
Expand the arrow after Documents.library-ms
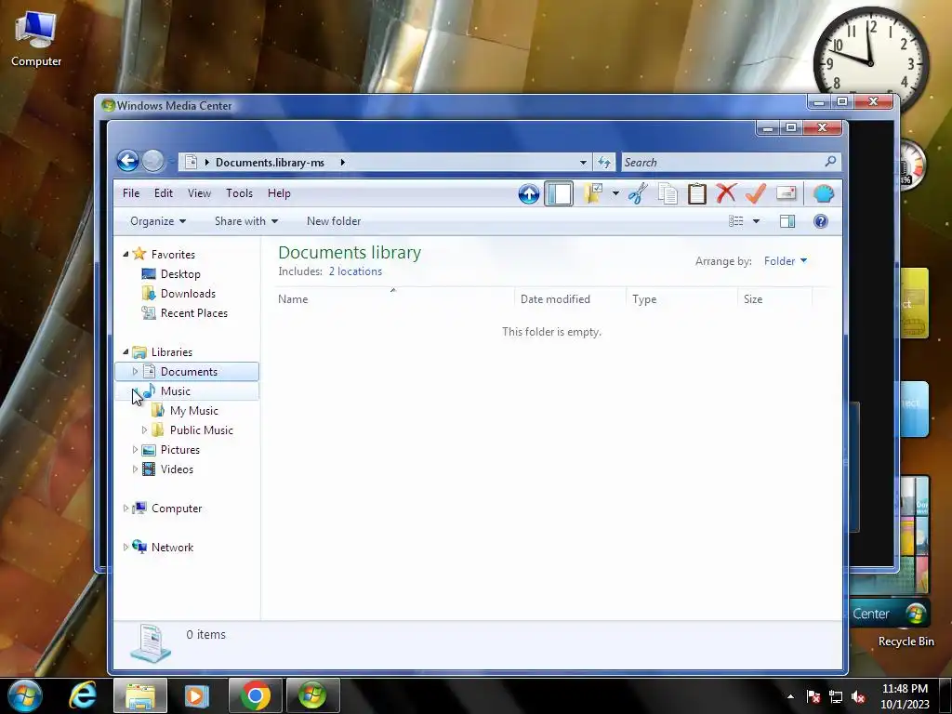pyautogui.click(x=342, y=162)
